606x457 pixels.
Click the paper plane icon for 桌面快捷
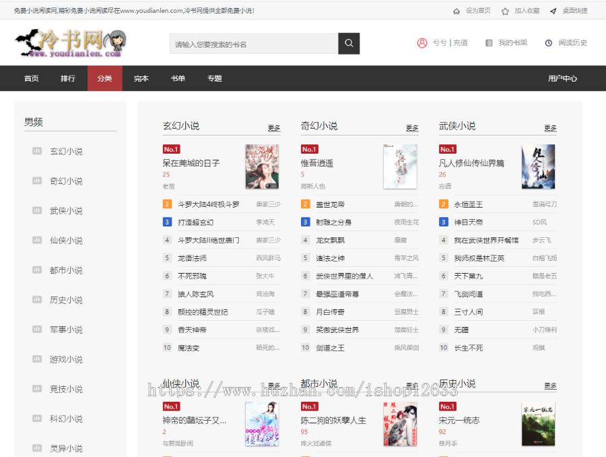pyautogui.click(x=553, y=11)
